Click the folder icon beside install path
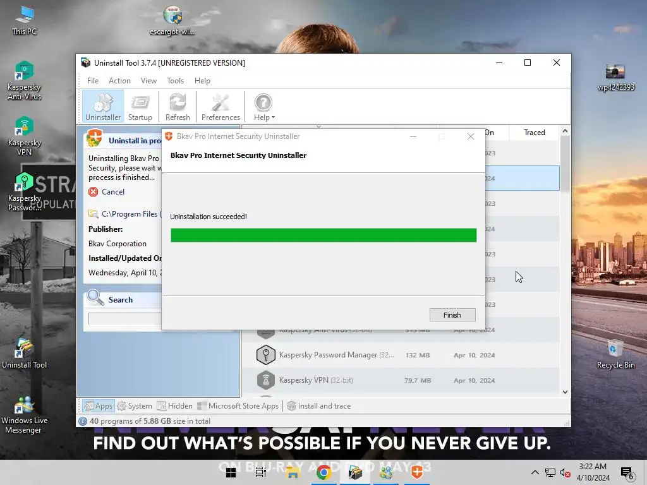 point(94,213)
